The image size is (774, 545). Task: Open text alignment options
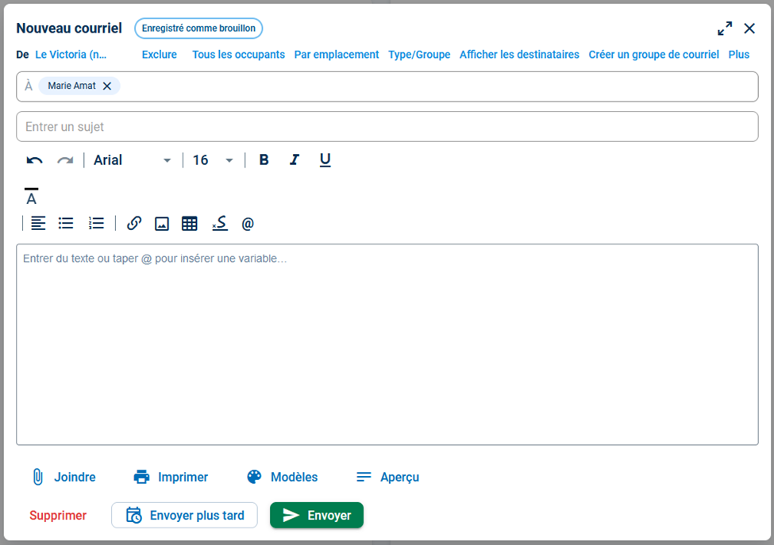(38, 224)
